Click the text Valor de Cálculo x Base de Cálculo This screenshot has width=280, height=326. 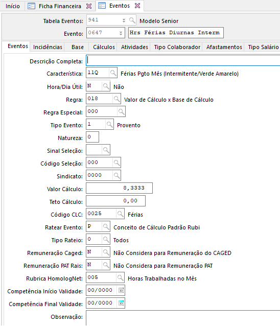(x=169, y=100)
